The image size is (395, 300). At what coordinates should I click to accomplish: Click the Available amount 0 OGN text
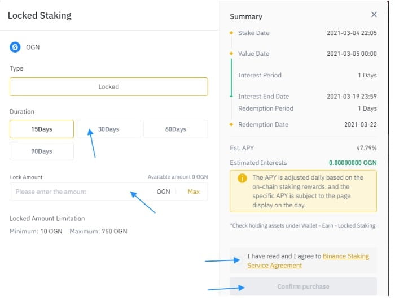(177, 177)
